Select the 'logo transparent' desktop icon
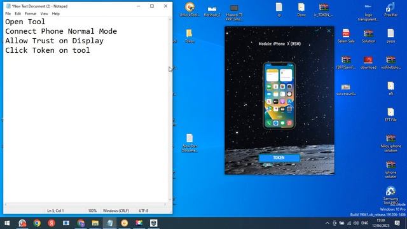 [x=368, y=12]
